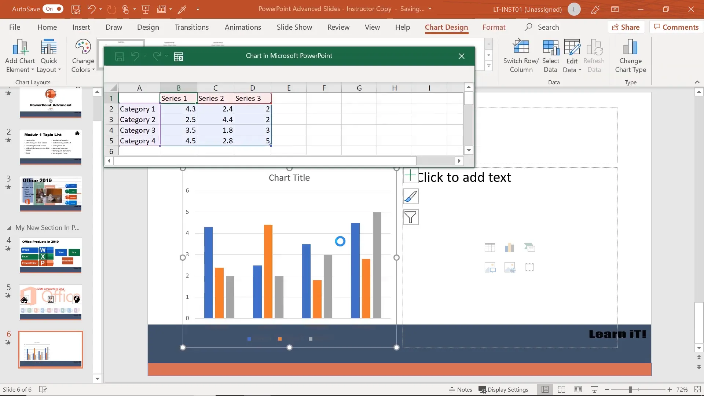Click the Notes button in status bar

(460, 389)
